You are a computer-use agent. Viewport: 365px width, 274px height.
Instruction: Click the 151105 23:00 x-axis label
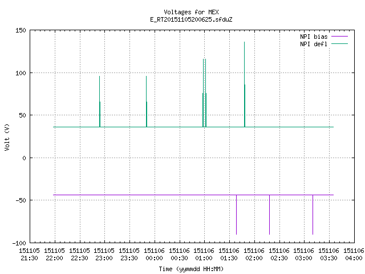pos(104,255)
